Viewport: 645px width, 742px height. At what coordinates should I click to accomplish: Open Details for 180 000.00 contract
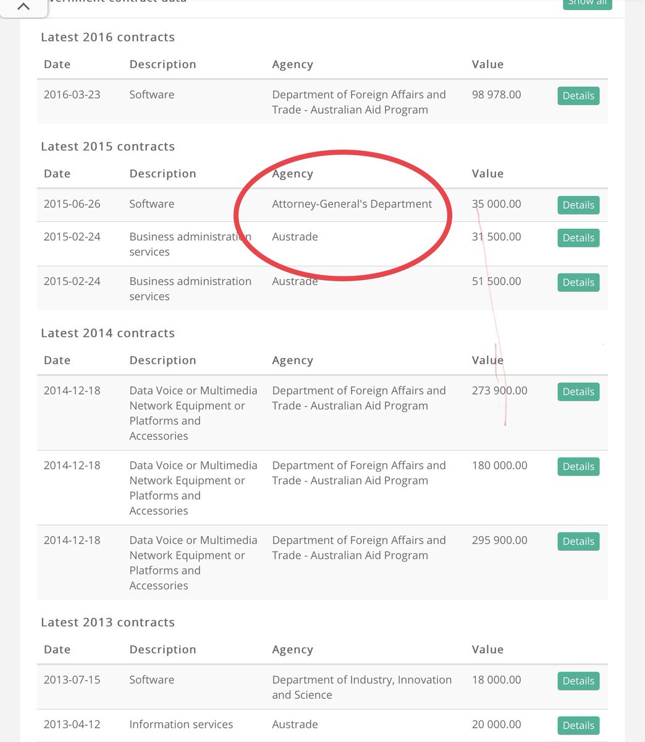pyautogui.click(x=578, y=467)
